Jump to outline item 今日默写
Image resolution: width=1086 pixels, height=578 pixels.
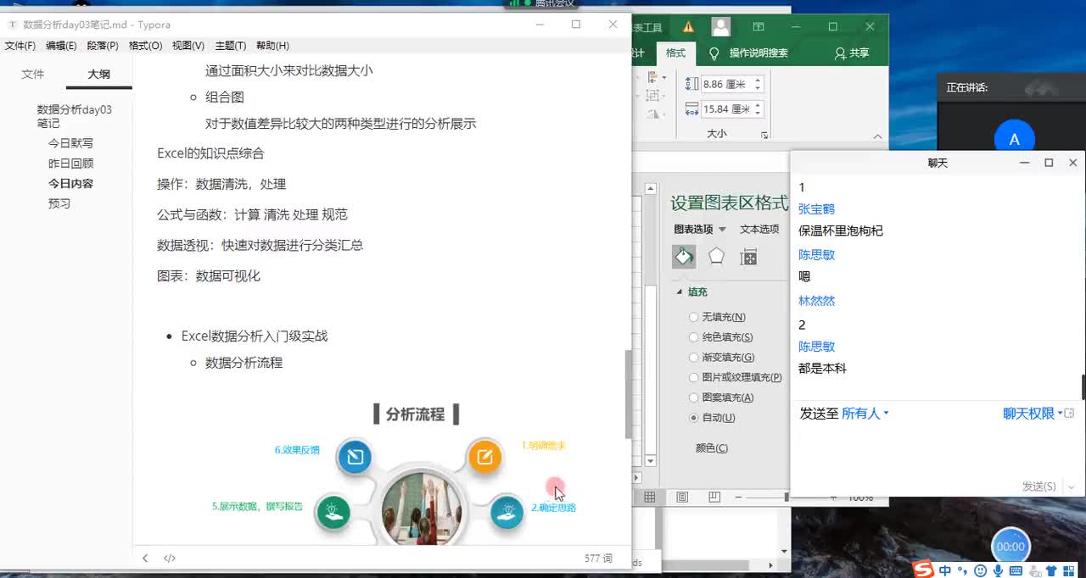(x=70, y=143)
